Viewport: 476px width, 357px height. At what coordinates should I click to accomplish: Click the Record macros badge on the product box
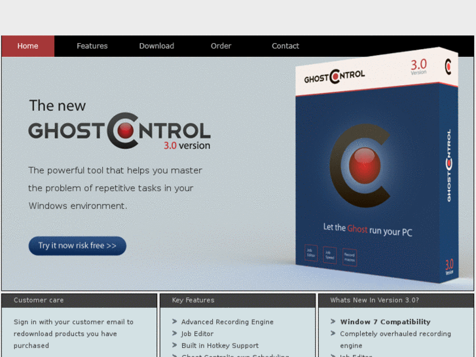(350, 257)
